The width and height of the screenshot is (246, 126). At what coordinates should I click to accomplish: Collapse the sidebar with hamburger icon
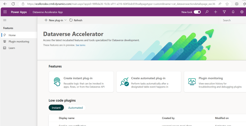pos(5,20)
